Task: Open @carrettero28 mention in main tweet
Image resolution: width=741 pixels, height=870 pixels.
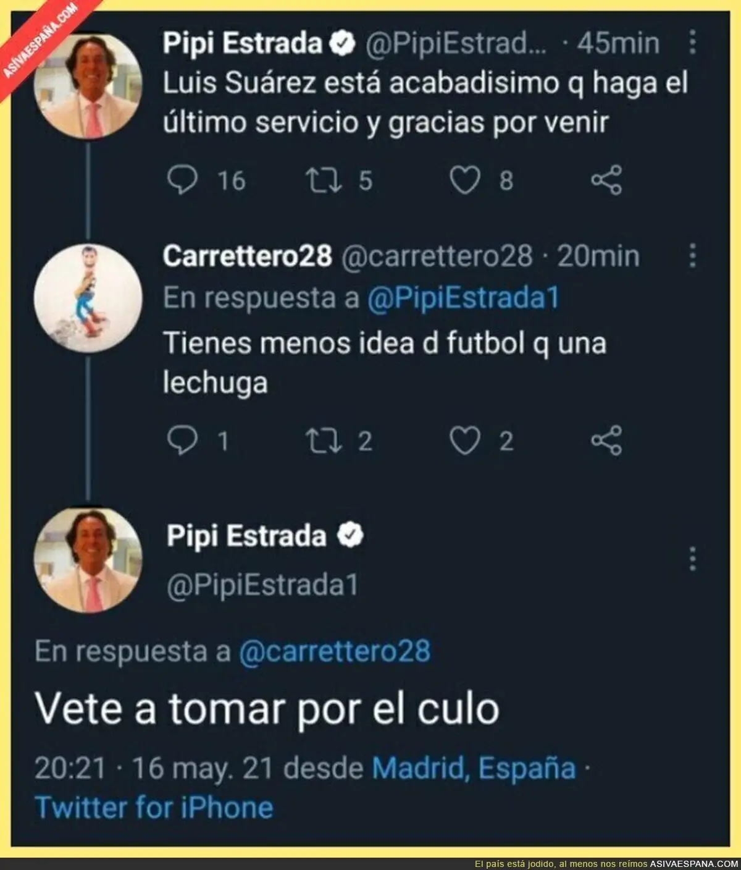Action: (x=334, y=651)
